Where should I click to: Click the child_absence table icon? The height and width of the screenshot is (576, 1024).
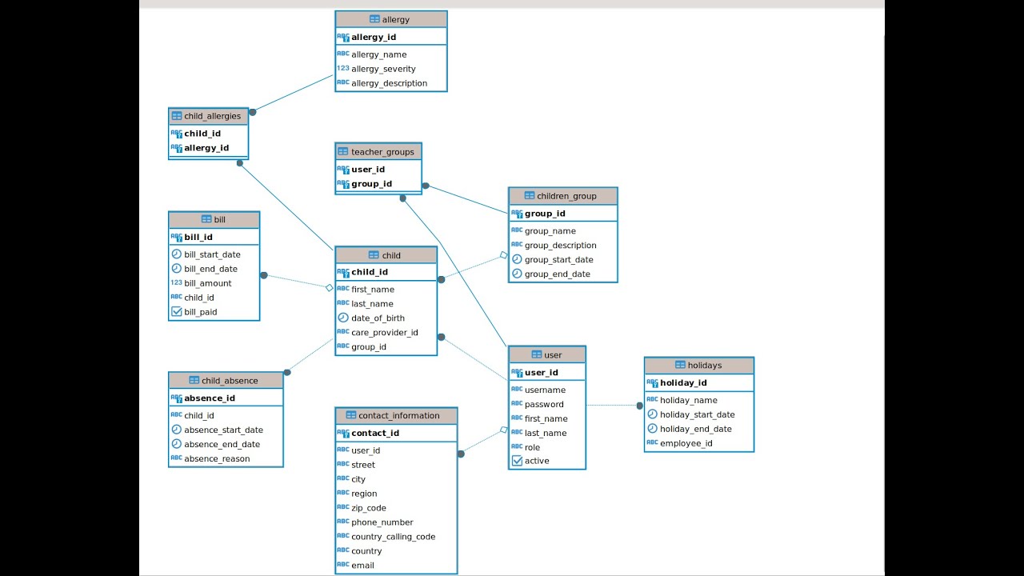(x=194, y=381)
